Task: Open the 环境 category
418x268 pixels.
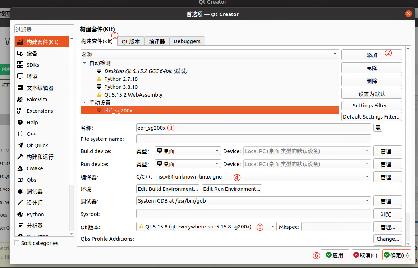Action: [42, 76]
